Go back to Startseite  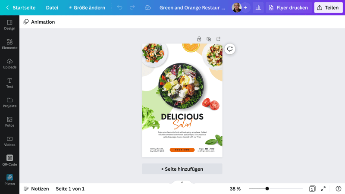(21, 8)
